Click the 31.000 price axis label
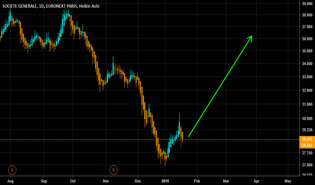The image size is (315, 185). pyautogui.click(x=307, y=104)
